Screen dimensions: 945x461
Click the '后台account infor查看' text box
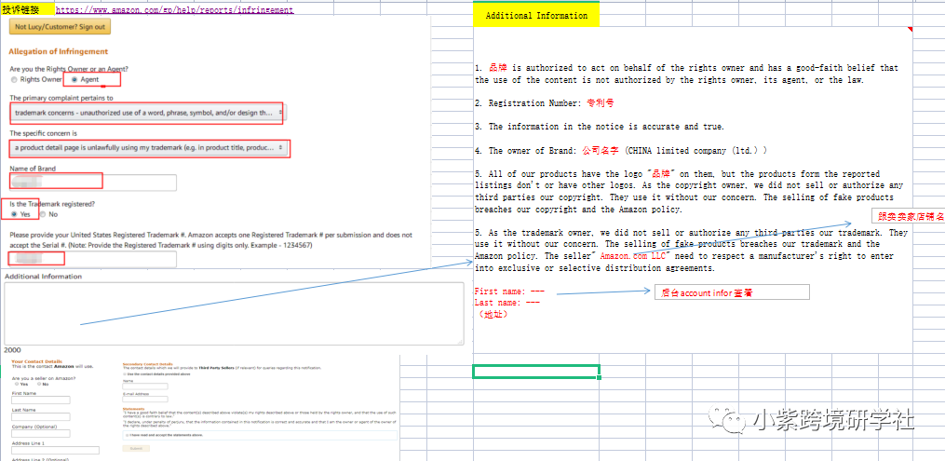(x=732, y=292)
